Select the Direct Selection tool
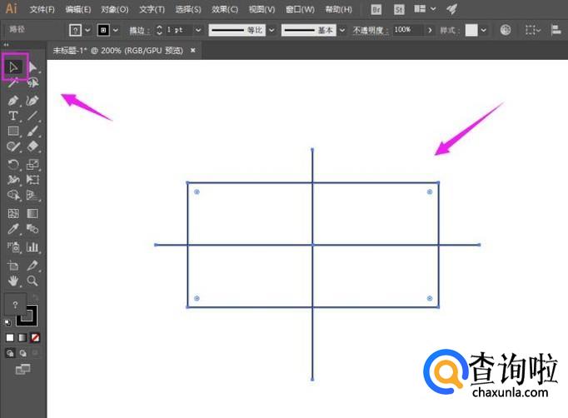 pyautogui.click(x=32, y=67)
